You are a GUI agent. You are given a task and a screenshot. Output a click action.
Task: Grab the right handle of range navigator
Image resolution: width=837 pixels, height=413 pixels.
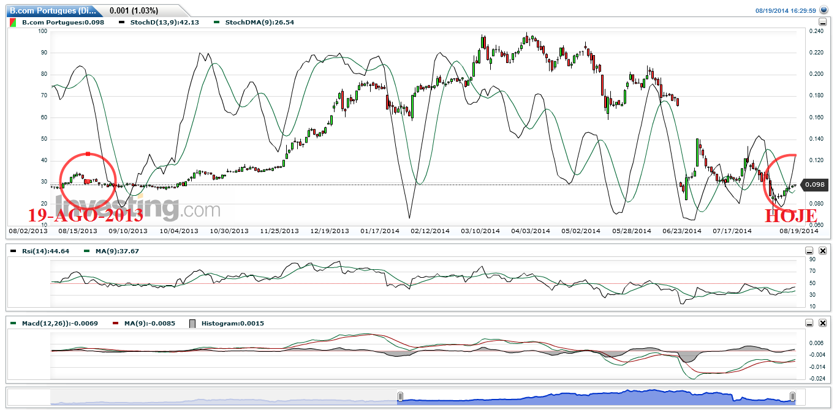tap(792, 396)
